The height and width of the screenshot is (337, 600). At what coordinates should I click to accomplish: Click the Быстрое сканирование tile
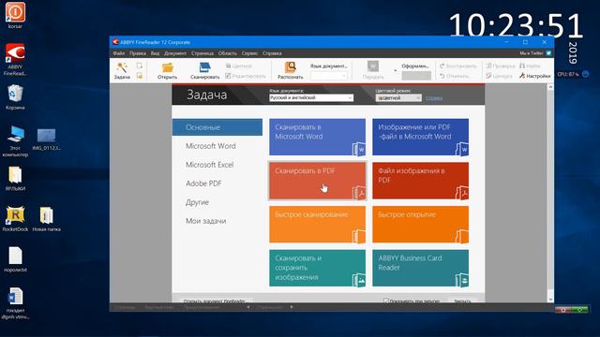tap(317, 225)
